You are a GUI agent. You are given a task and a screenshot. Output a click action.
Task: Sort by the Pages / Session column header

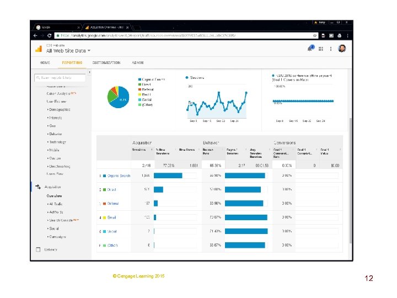(233, 152)
